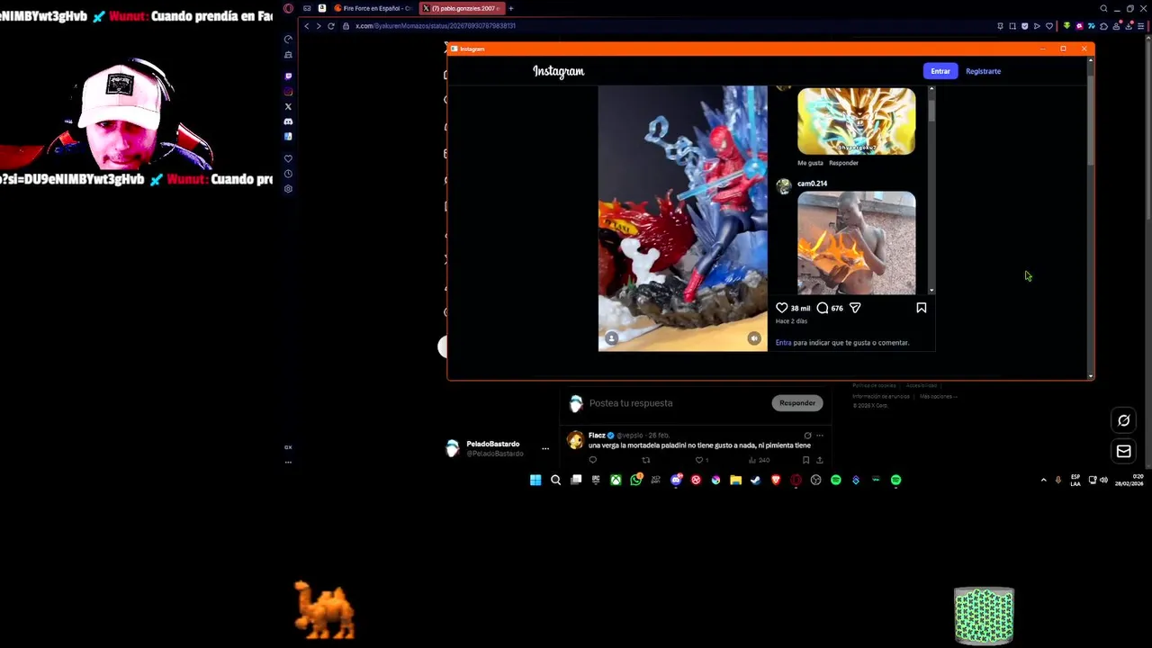Open the Regístrate sign-up link

tap(983, 71)
